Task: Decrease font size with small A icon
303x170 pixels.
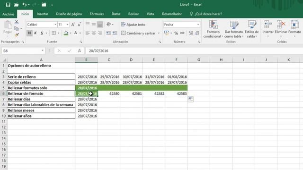Action: click(x=79, y=25)
